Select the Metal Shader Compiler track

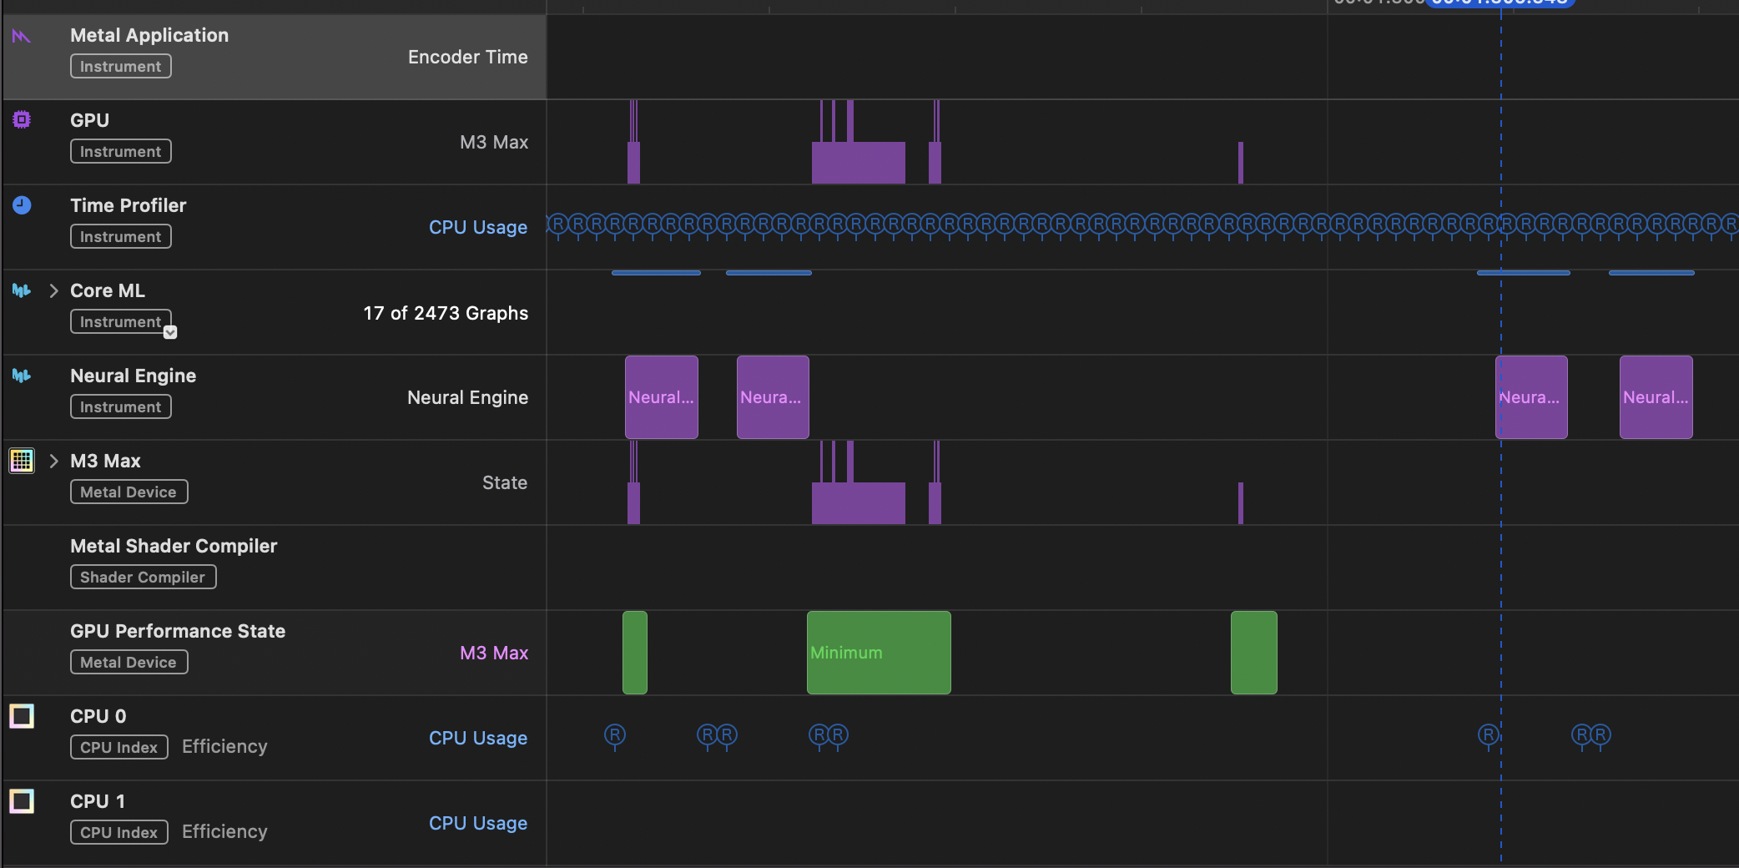(x=174, y=546)
